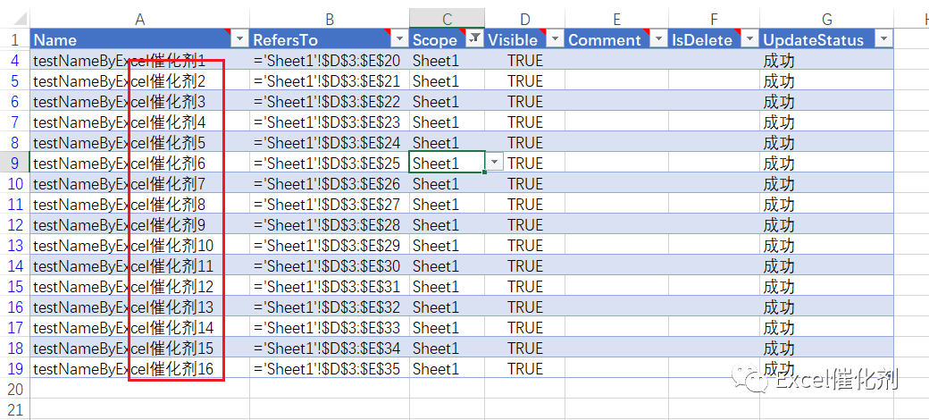Open the Name column filter dropdown

point(239,39)
